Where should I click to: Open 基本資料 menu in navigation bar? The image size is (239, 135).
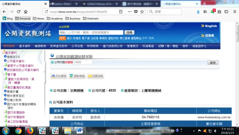(x=25, y=46)
